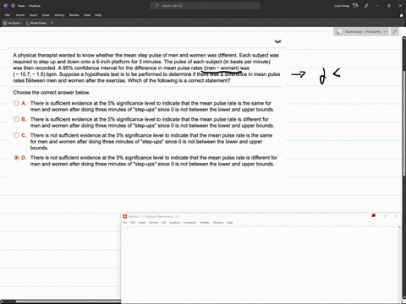Open the Ink Styles dropdown
Viewport: 406px width, 304px height.
[x=13, y=23]
